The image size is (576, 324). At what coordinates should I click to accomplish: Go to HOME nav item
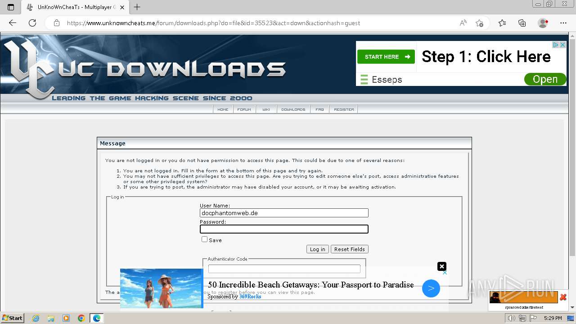[223, 109]
